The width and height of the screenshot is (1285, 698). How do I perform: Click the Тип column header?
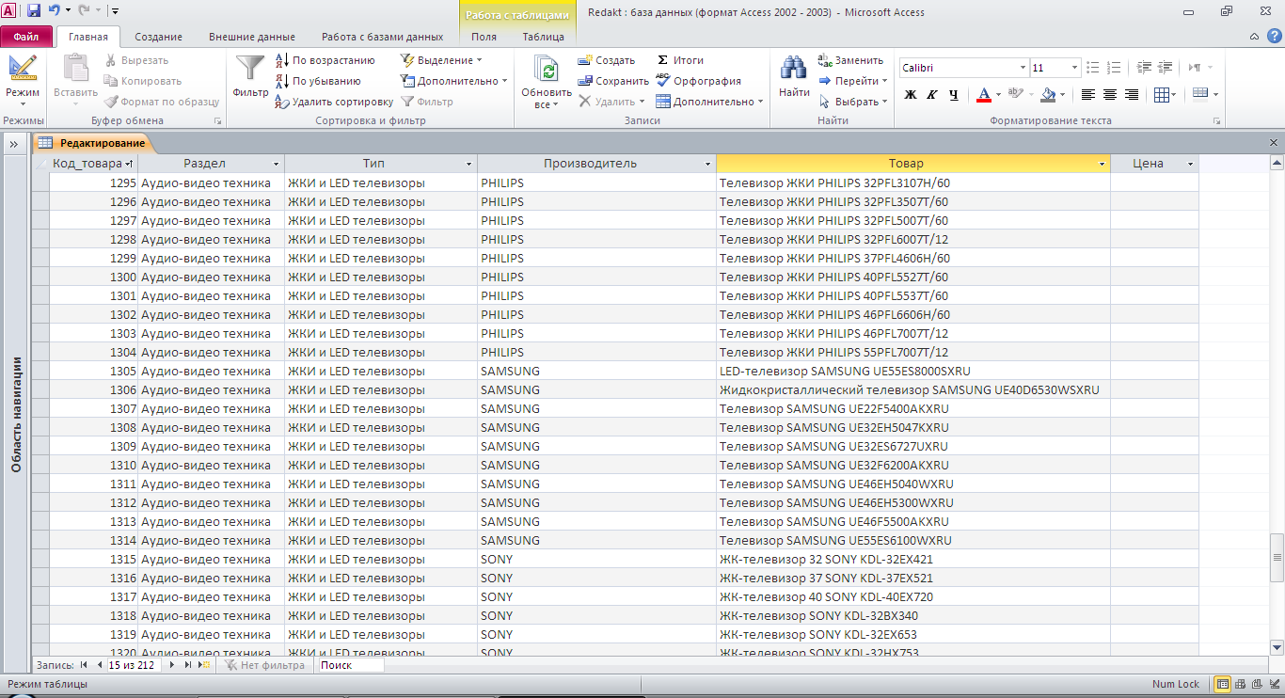pyautogui.click(x=381, y=164)
